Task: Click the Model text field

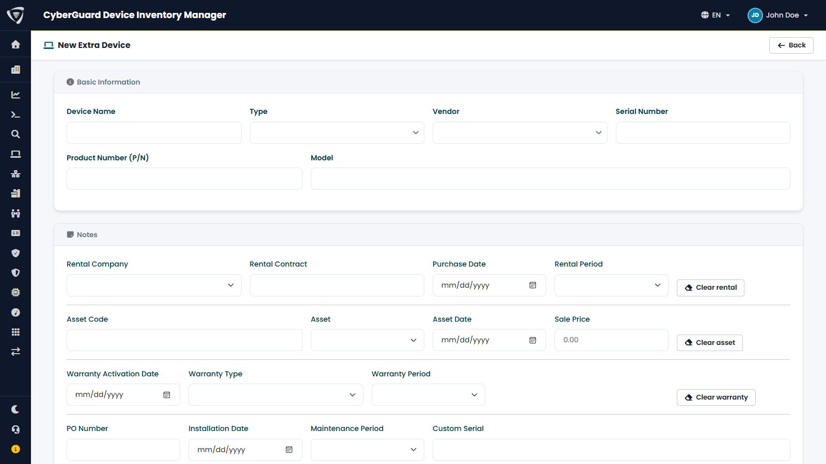Action: pyautogui.click(x=550, y=178)
